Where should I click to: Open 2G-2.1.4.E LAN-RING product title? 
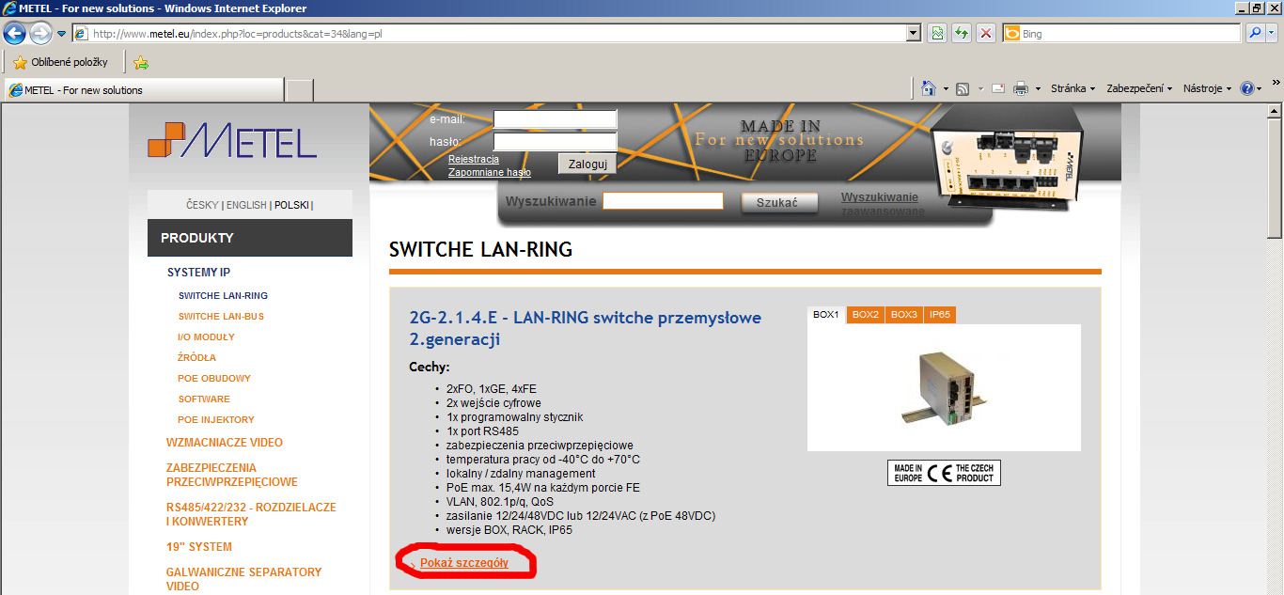pyautogui.click(x=586, y=328)
